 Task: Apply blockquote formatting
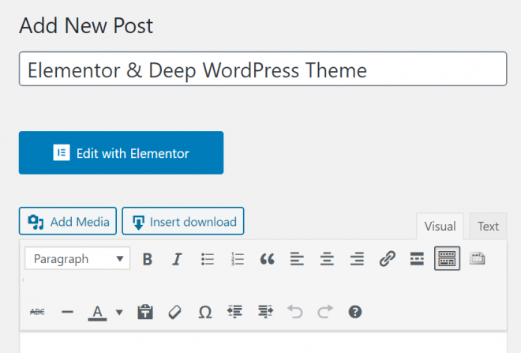(x=267, y=259)
